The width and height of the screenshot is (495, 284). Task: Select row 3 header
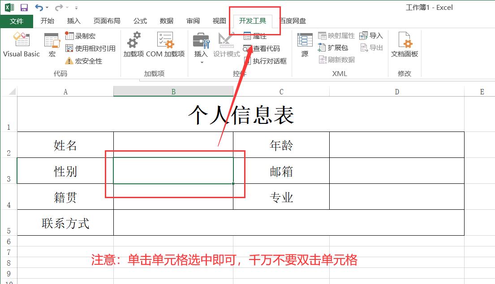point(9,170)
